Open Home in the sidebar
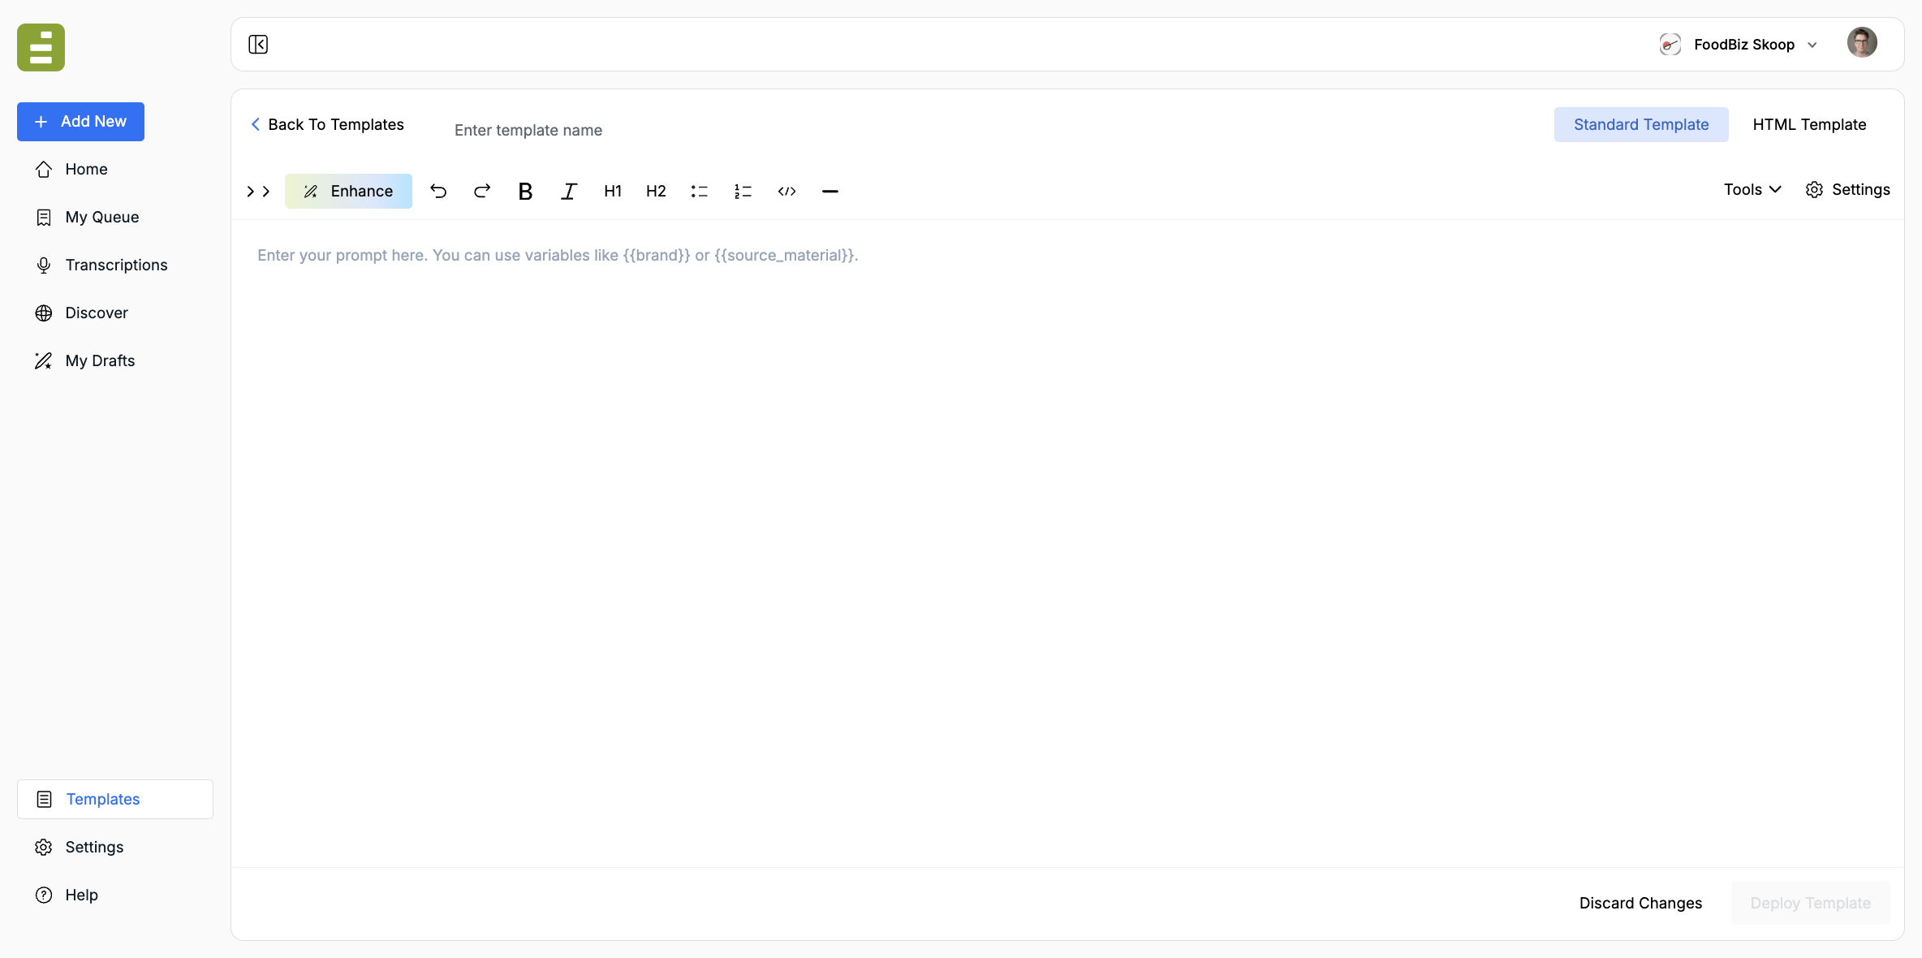 click(x=115, y=169)
